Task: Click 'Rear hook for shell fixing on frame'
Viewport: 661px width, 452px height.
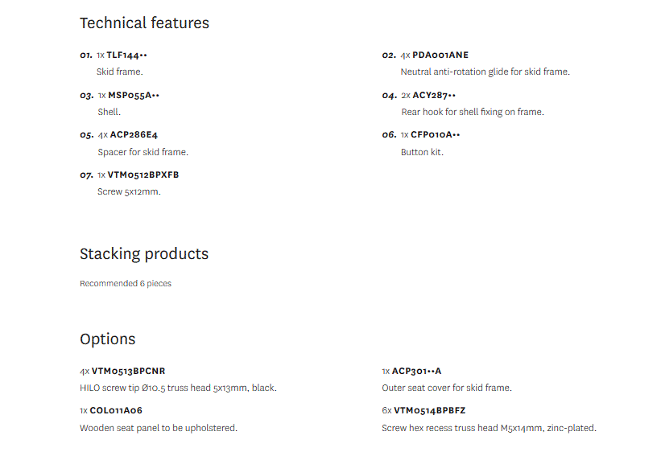Action: [x=473, y=112]
